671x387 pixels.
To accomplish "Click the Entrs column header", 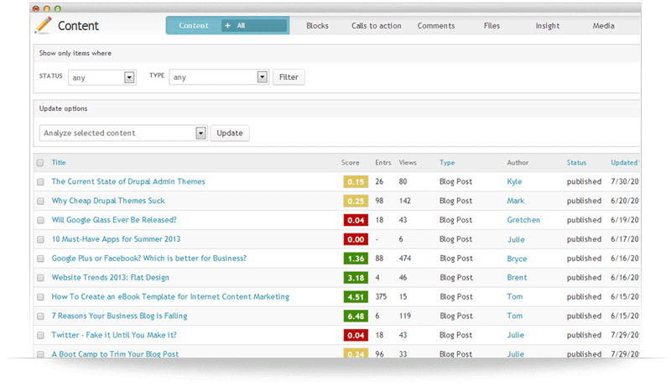I will (x=383, y=163).
